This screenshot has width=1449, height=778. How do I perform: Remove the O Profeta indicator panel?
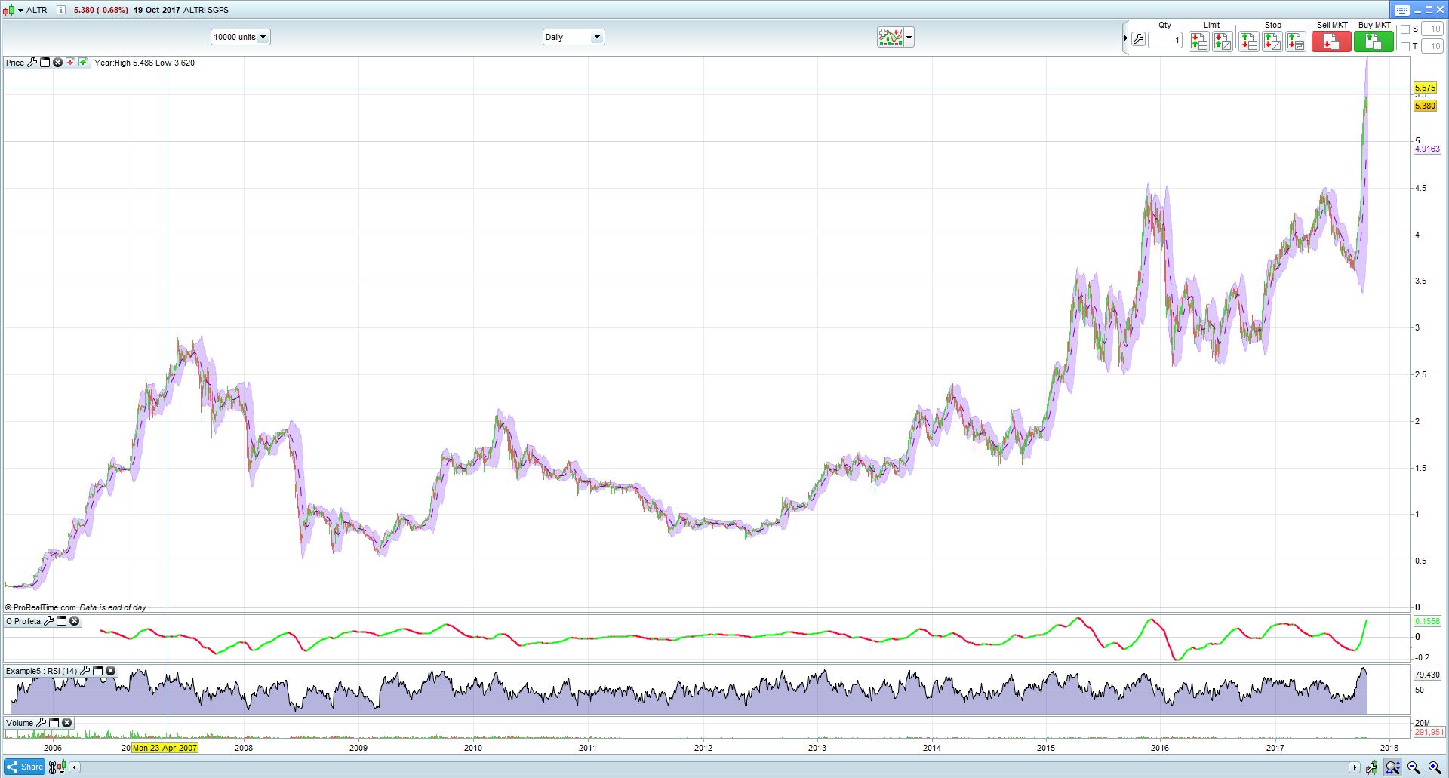click(x=74, y=621)
